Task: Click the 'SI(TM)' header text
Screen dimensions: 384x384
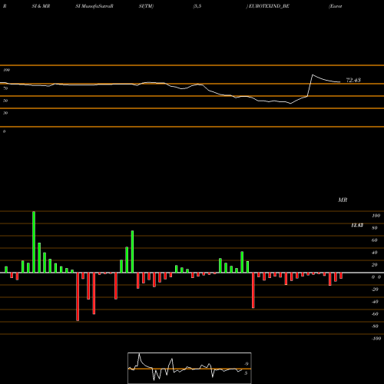Action: (146, 6)
